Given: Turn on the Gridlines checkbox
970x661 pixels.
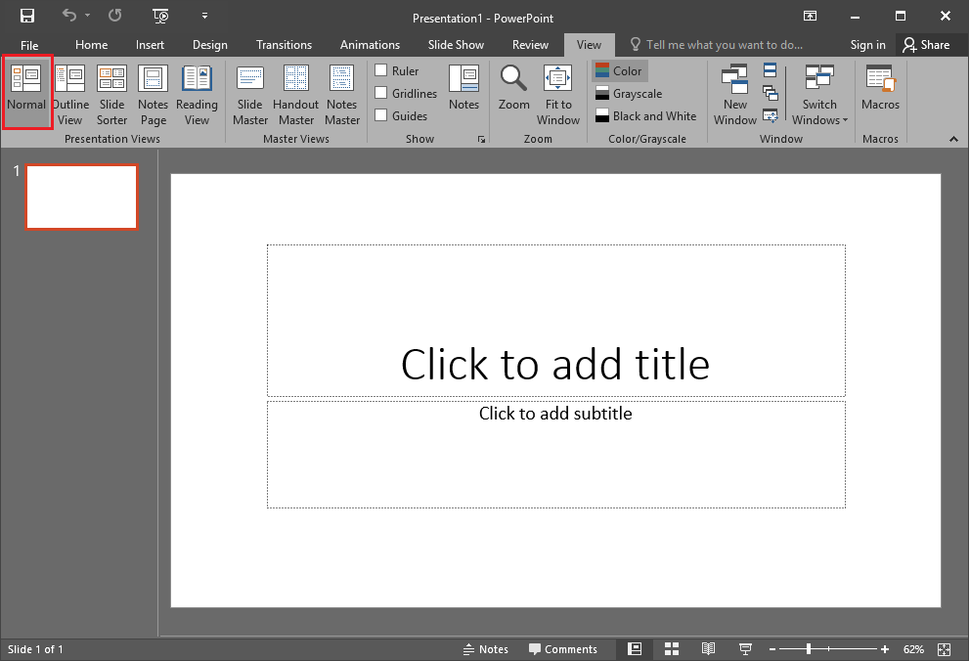Looking at the screenshot, I should (x=382, y=93).
